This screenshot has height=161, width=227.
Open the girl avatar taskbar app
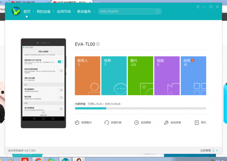pyautogui.click(x=79, y=159)
